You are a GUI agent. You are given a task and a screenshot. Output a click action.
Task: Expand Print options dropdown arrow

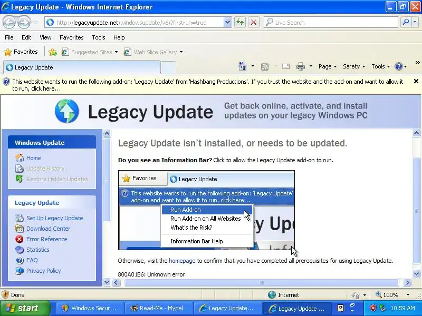(x=311, y=66)
